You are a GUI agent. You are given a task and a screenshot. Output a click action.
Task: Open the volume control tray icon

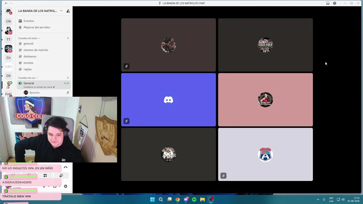coord(343,199)
